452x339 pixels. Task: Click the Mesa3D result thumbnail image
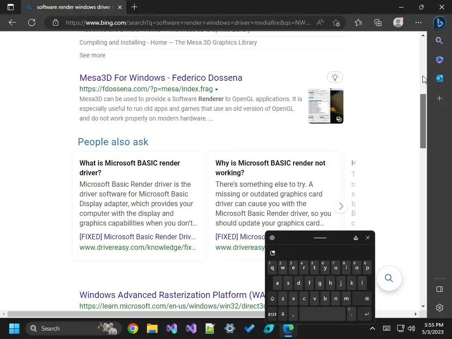point(326,106)
